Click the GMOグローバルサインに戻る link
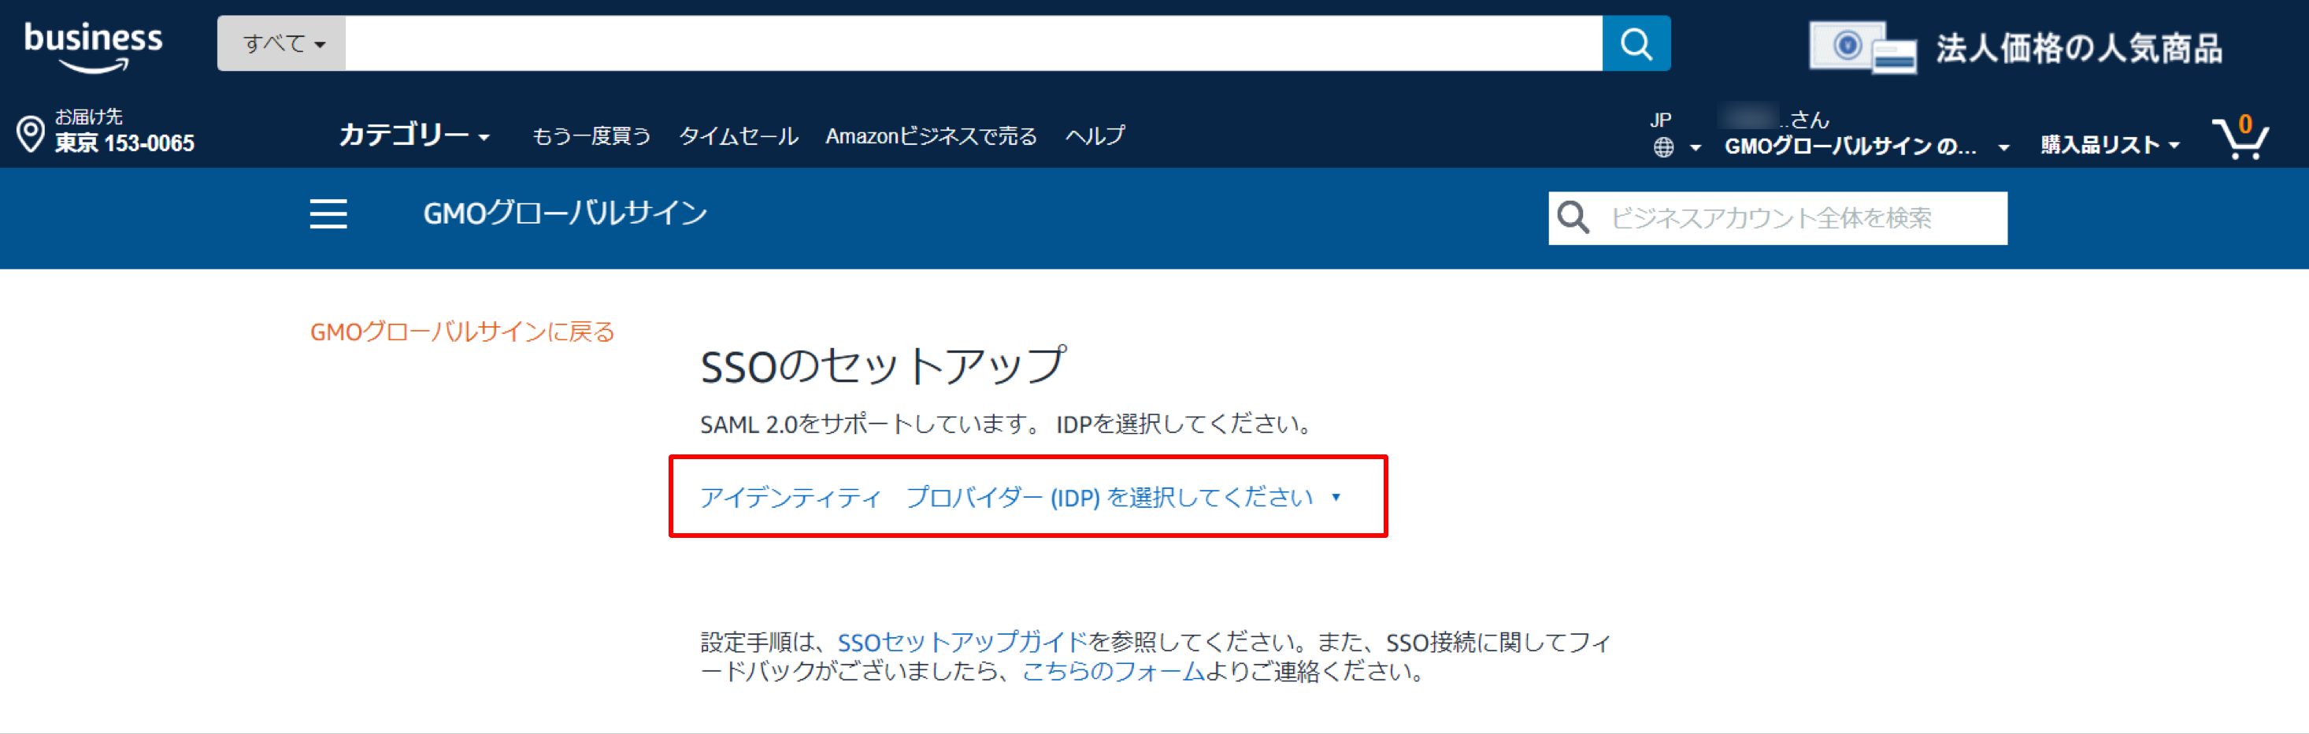2309x734 pixels. tap(461, 332)
